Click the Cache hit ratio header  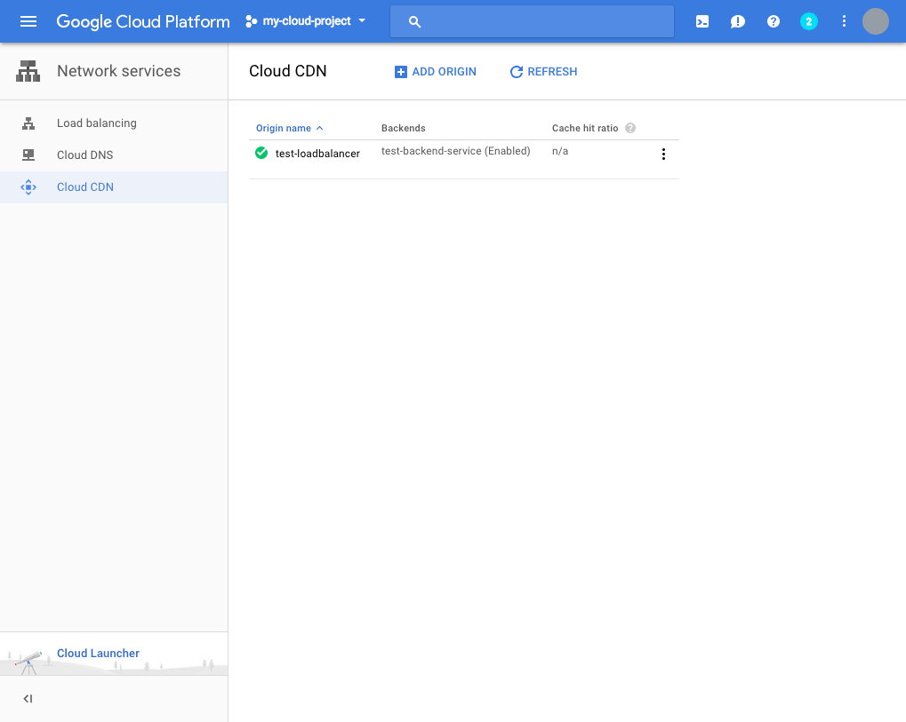point(585,128)
